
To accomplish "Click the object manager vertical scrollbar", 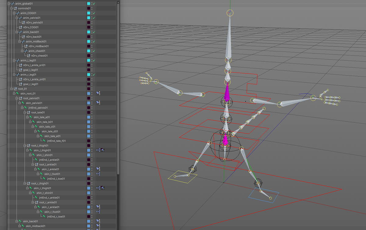I will coord(118,89).
